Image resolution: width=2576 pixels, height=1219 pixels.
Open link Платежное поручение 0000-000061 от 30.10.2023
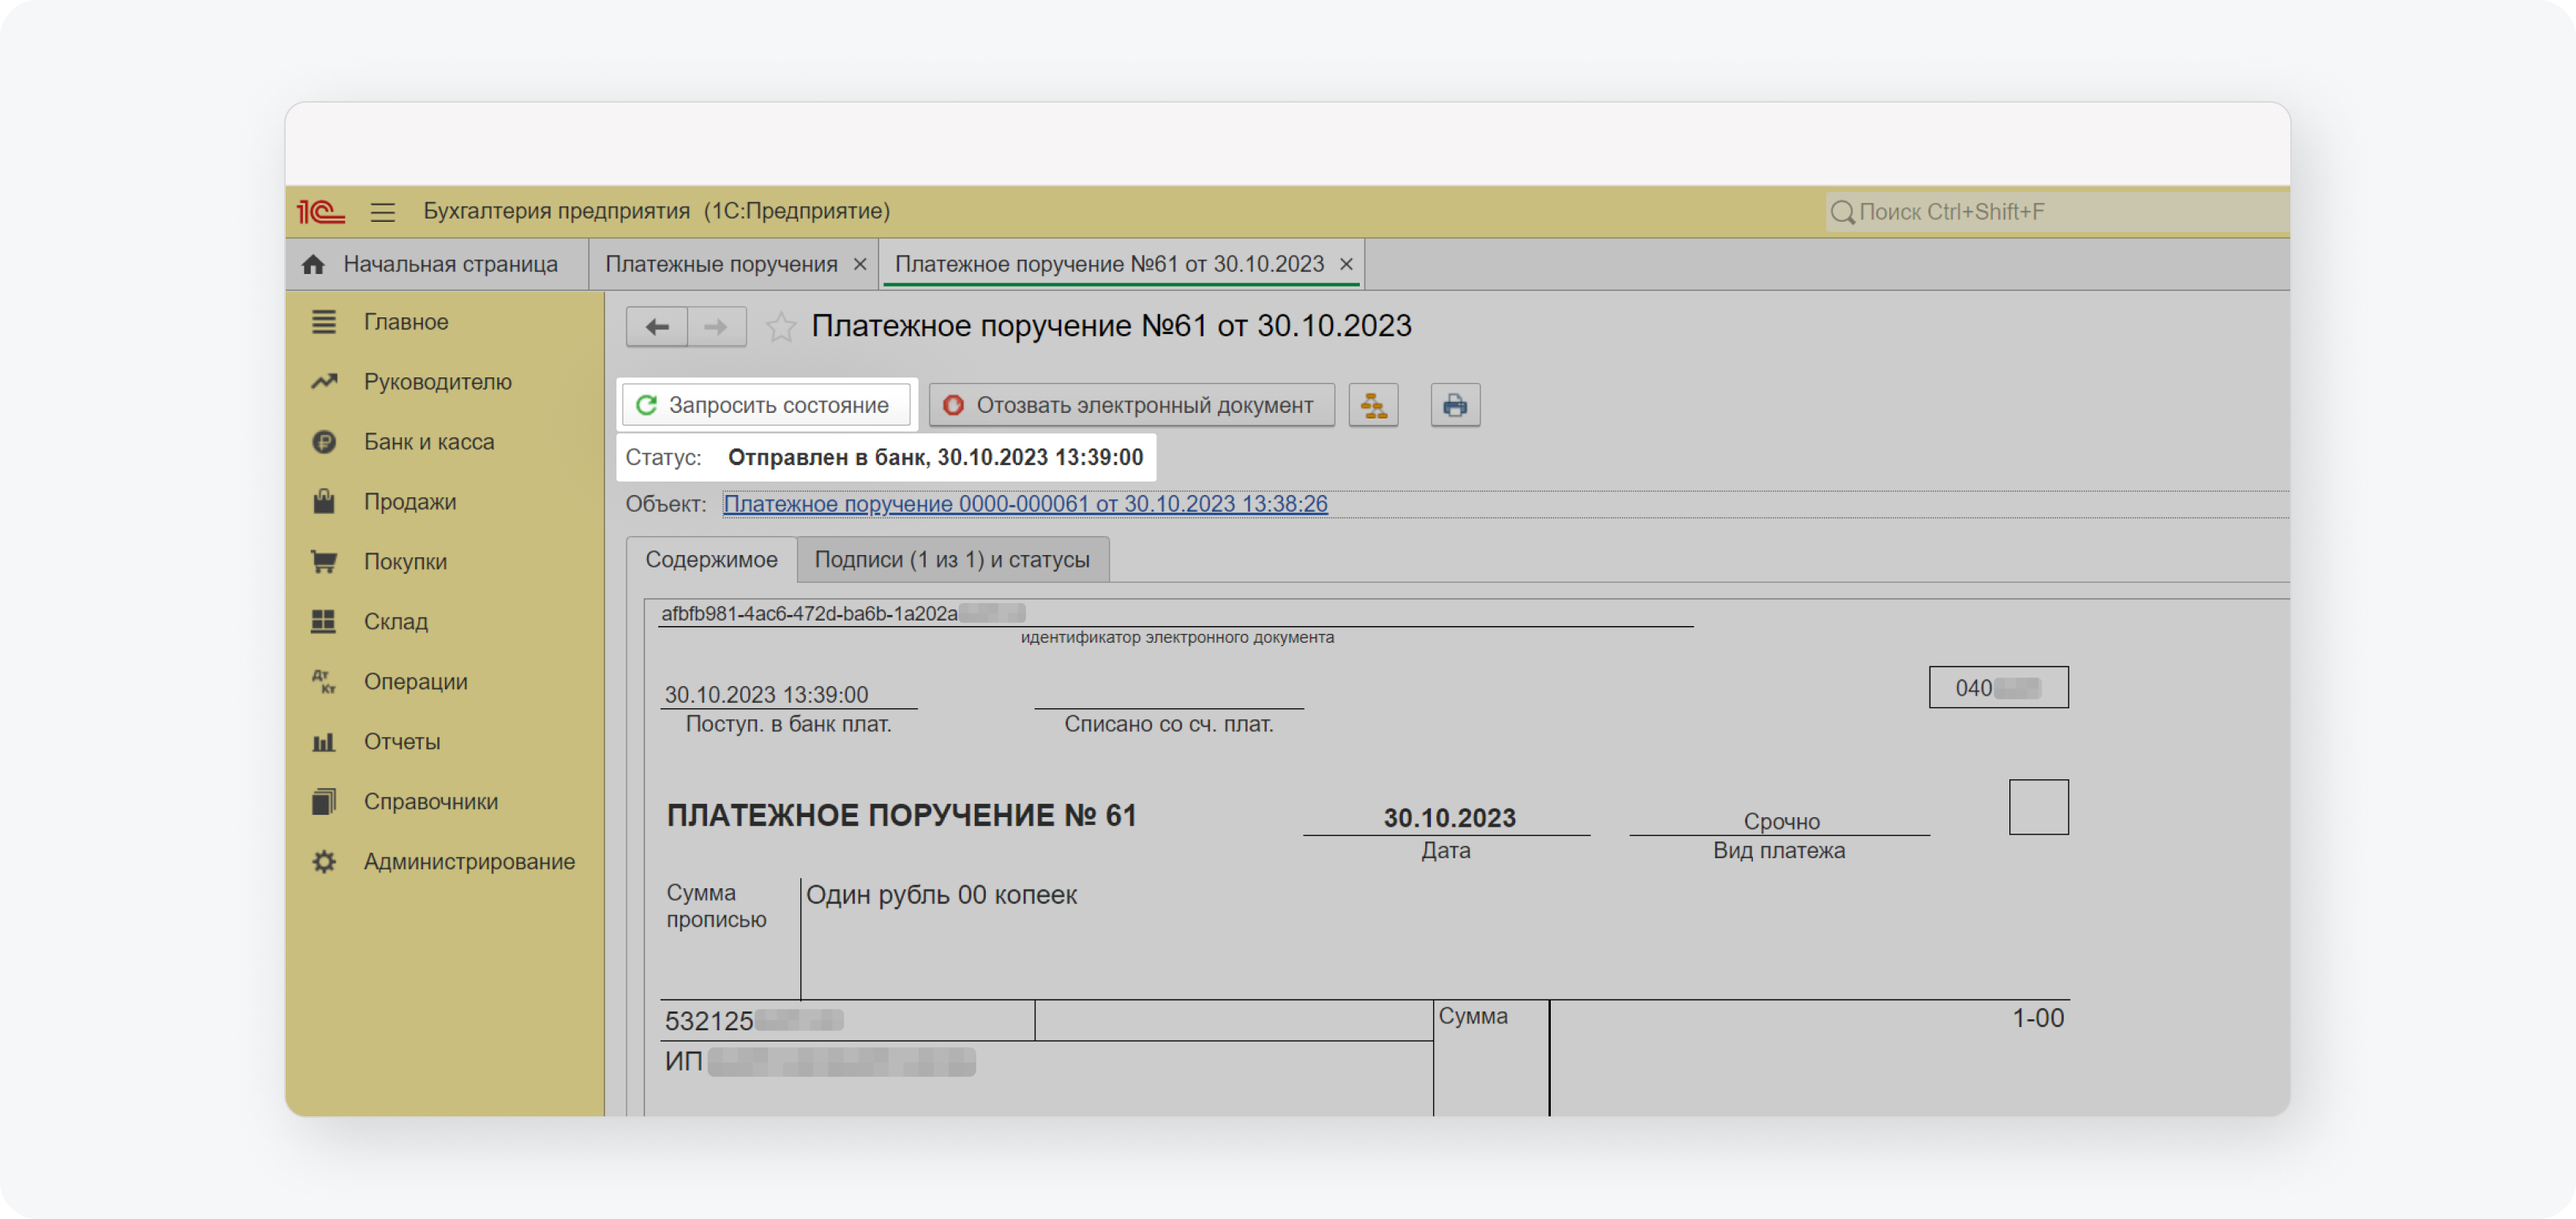click(x=1025, y=504)
